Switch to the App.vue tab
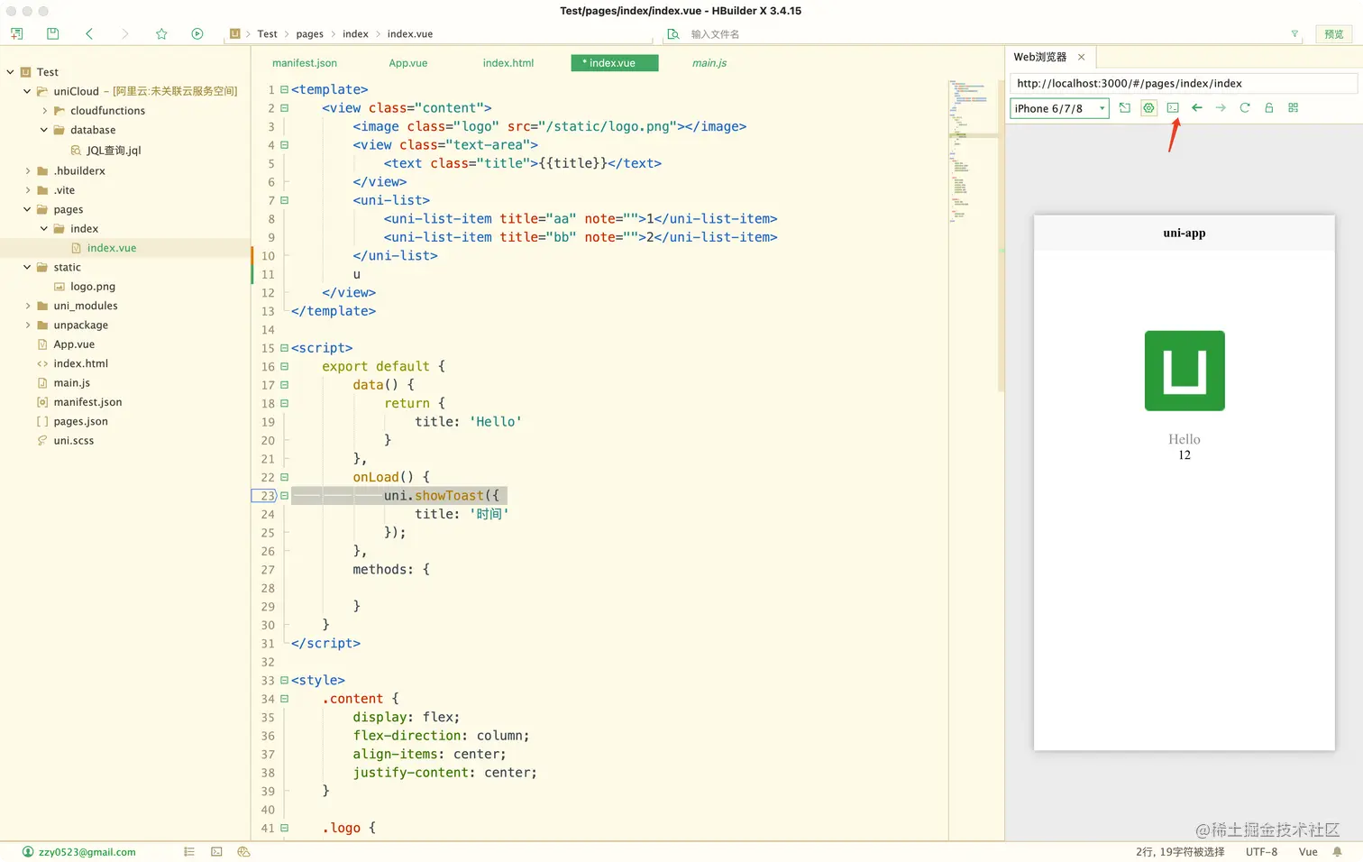The image size is (1363, 862). [x=408, y=63]
